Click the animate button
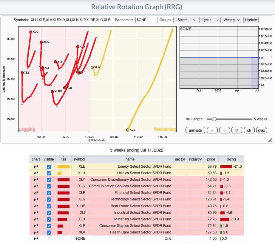Image resolution: width=275 pixels, height=243 pixels. (x=195, y=130)
